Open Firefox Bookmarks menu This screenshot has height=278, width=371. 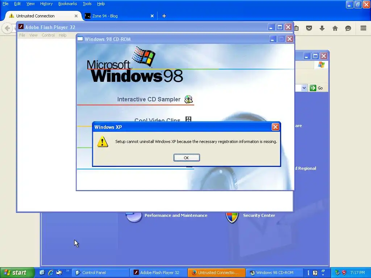click(x=68, y=4)
